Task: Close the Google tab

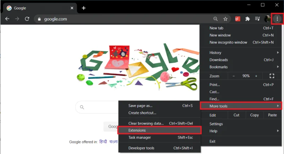Action: (72, 8)
